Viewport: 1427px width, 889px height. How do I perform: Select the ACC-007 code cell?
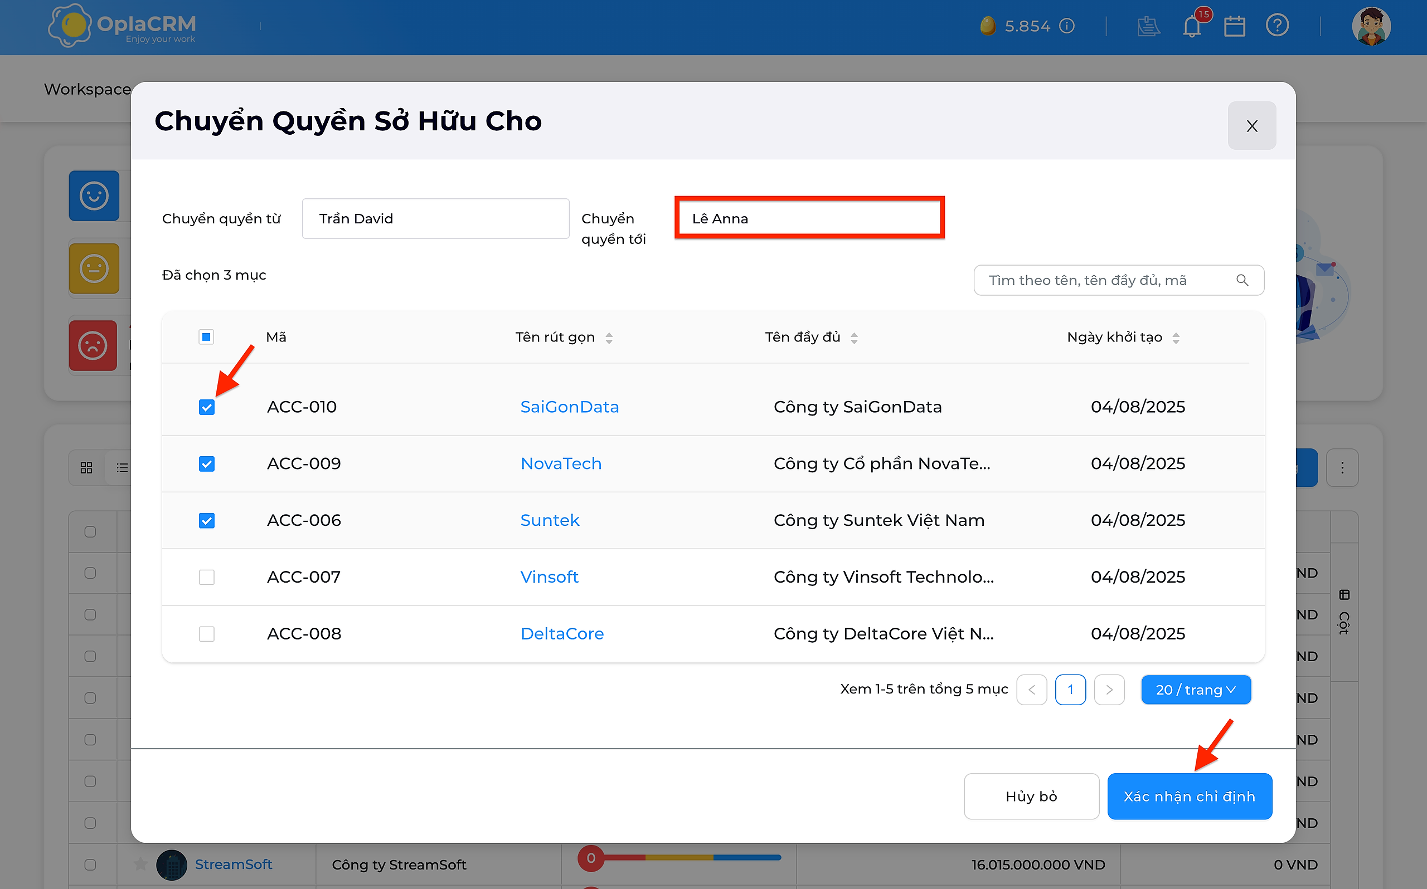304,578
